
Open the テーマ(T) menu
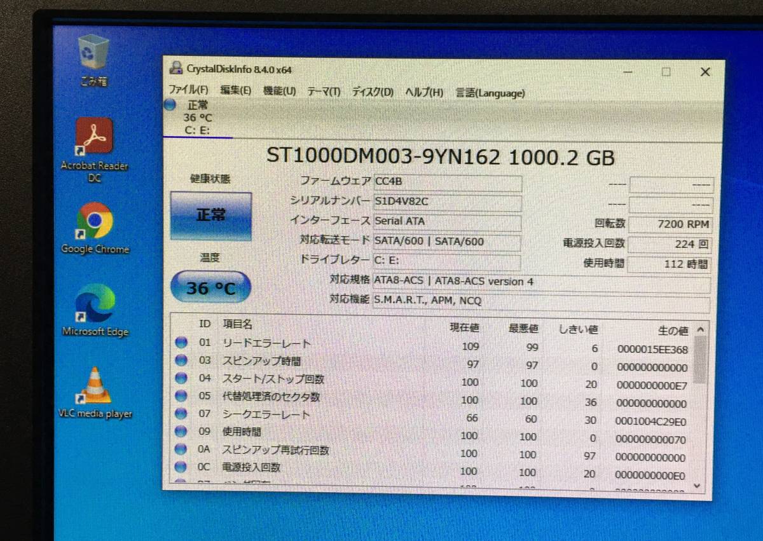pos(324,92)
